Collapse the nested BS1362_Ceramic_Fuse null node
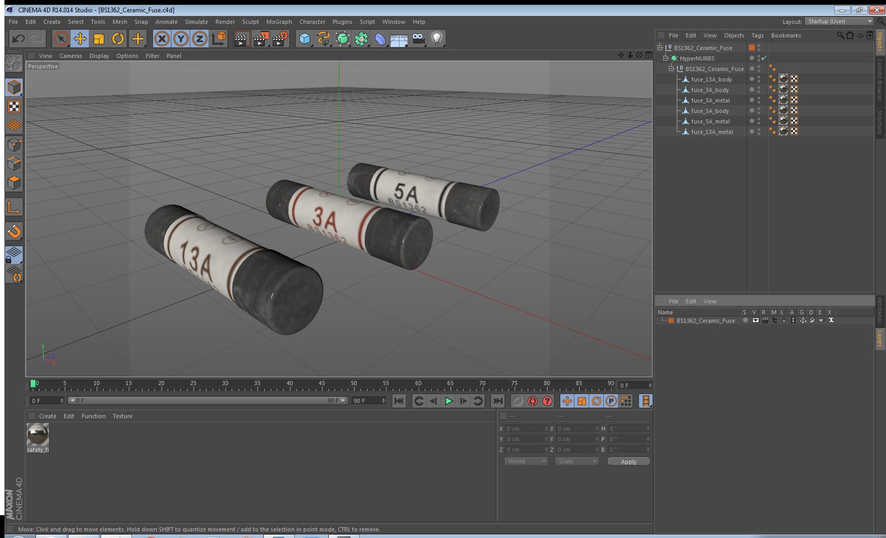Viewport: 886px width, 538px height. (x=671, y=69)
